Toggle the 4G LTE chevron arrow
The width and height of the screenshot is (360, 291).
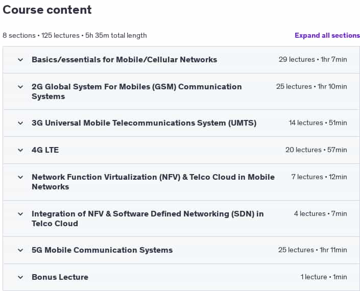click(x=20, y=150)
